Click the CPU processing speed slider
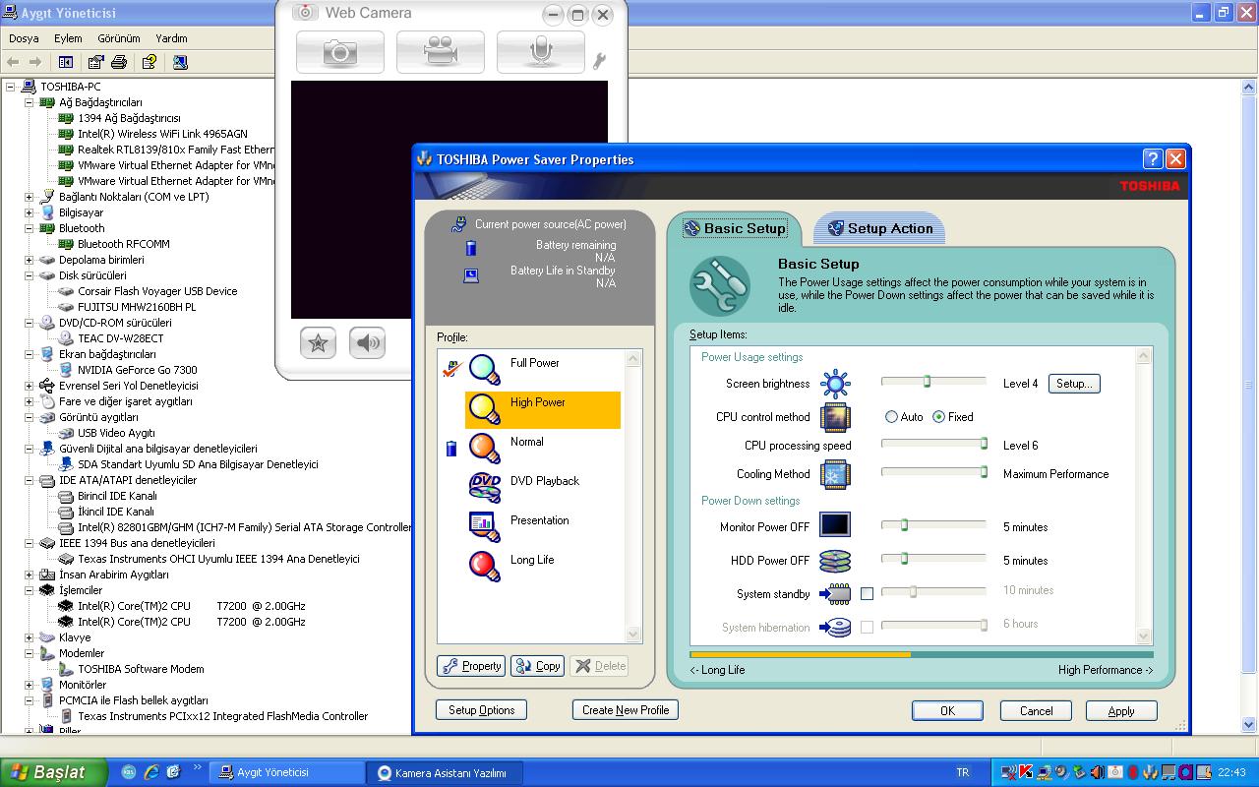 [x=933, y=445]
